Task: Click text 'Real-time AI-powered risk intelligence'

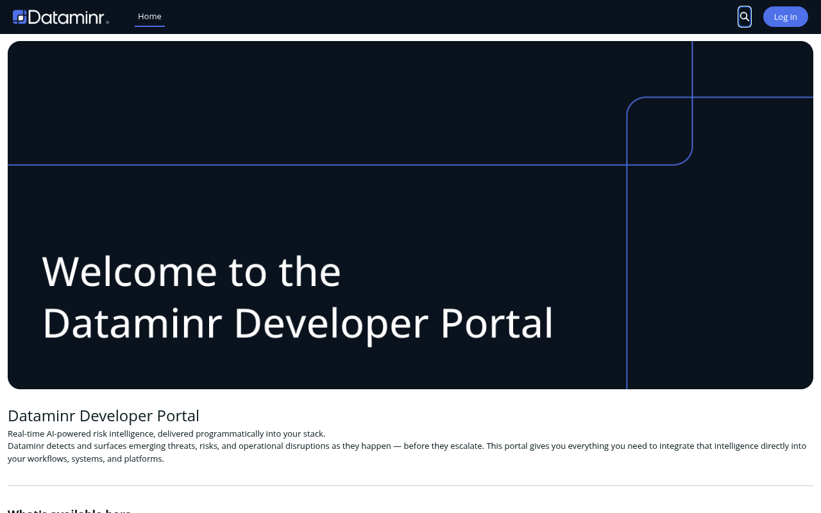Action: [80, 433]
